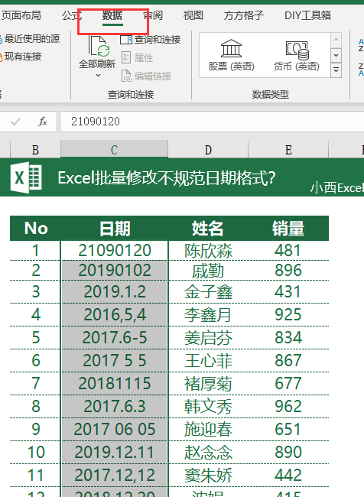Click the formula bar confirm checkmark
This screenshot has height=497, width=364.
(15, 122)
